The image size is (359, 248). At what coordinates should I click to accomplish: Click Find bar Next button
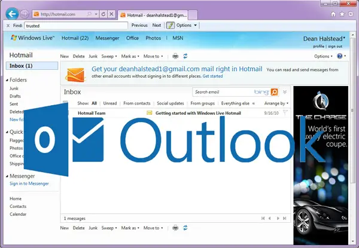(157, 25)
